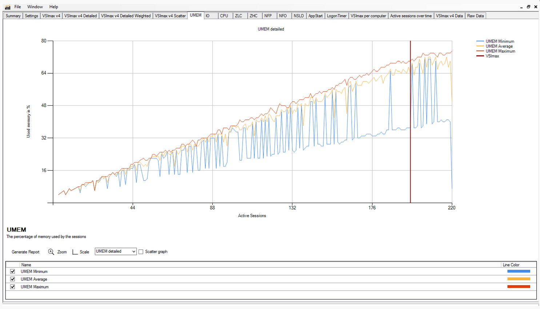Click UMEM Minimum in chart legend
The height and width of the screenshot is (309, 540).
click(500, 41)
